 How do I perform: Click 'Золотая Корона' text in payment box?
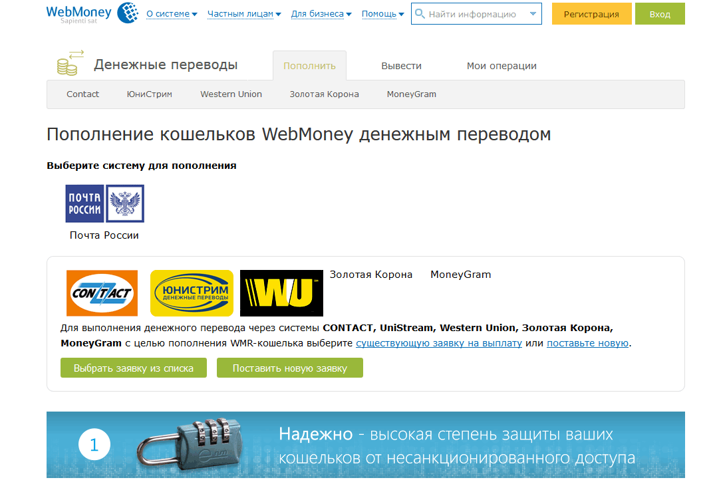pyautogui.click(x=371, y=275)
